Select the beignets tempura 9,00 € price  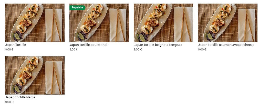138,49
